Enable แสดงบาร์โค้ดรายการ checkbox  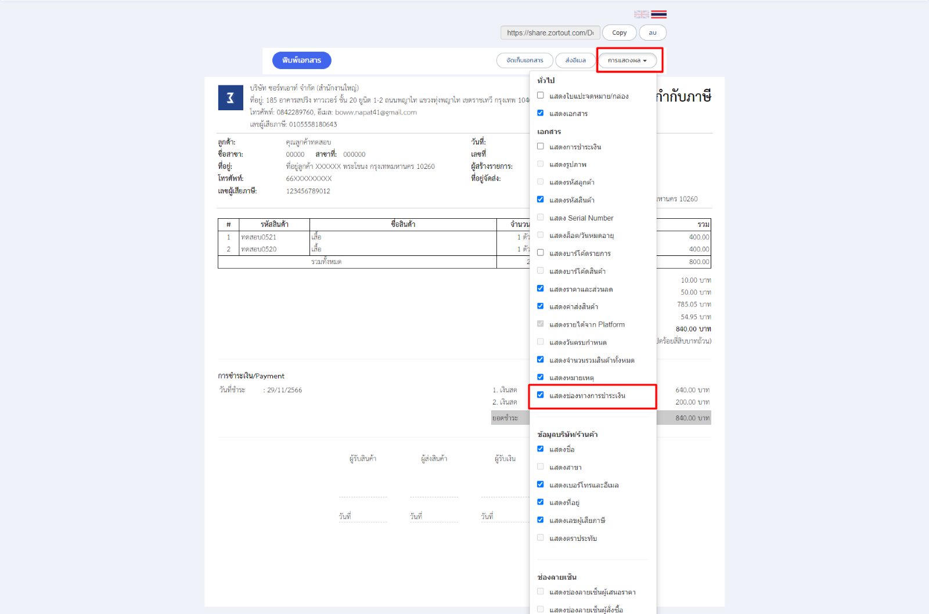click(541, 253)
